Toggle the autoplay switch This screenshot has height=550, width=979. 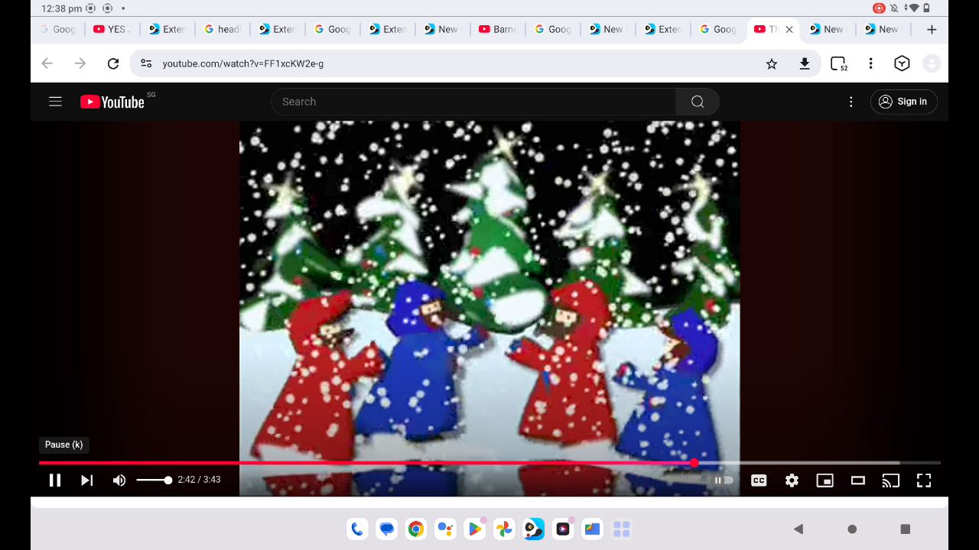pyautogui.click(x=724, y=480)
